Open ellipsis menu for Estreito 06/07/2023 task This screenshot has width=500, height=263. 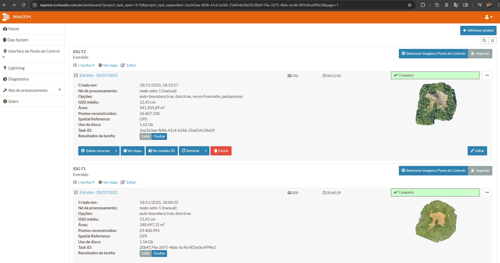[x=487, y=75]
